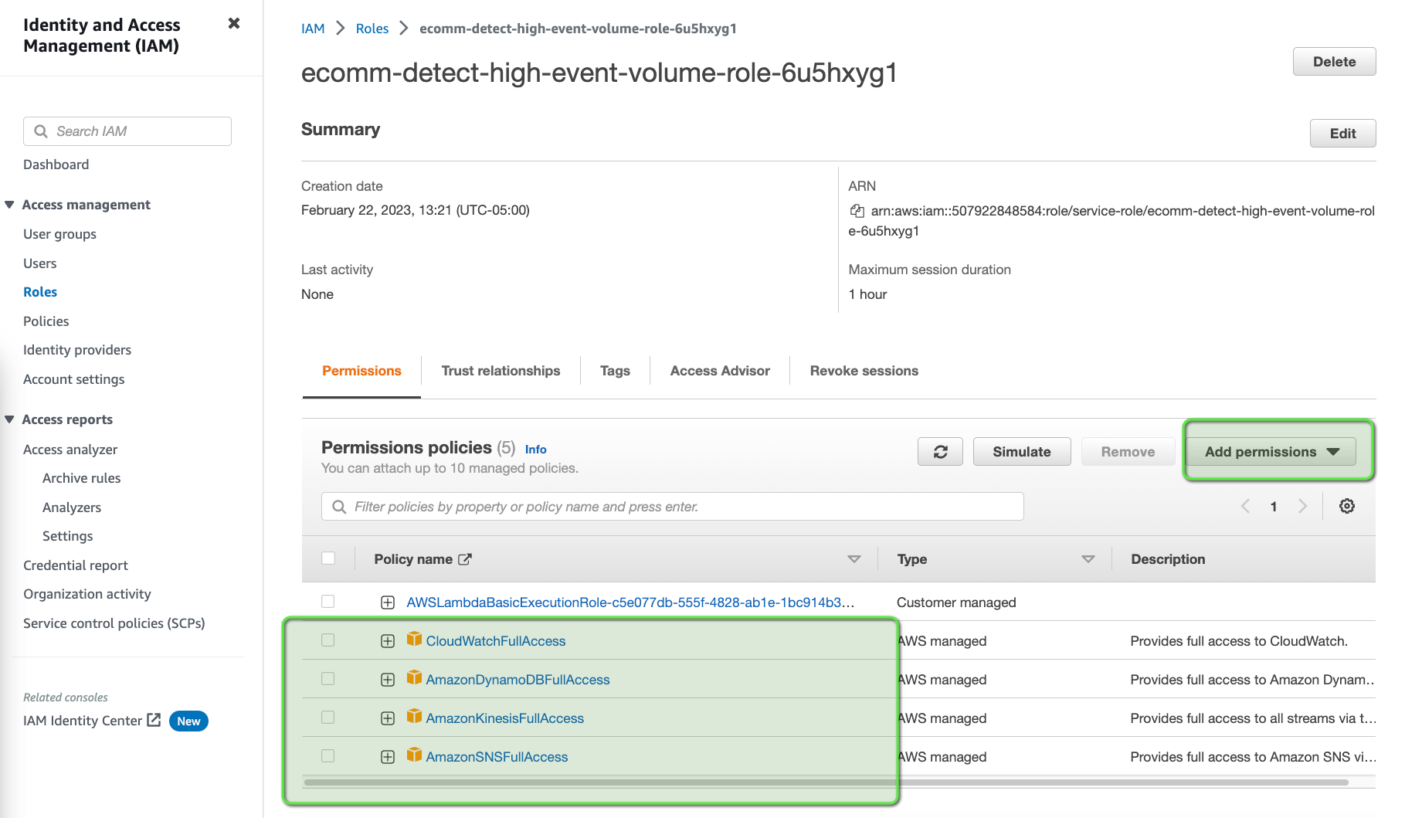The image size is (1405, 818).
Task: Switch to the Trust relationships tab
Action: pyautogui.click(x=501, y=371)
